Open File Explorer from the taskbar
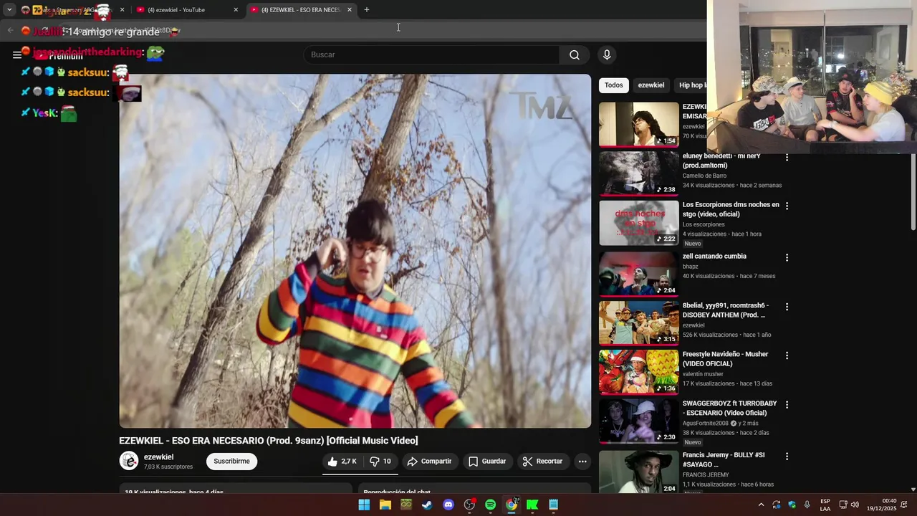917x516 pixels. click(385, 505)
